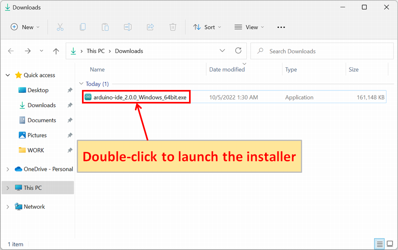Viewport: 398px width, 250px height.
Task: Click the search magnifier icon
Action: pos(260,51)
